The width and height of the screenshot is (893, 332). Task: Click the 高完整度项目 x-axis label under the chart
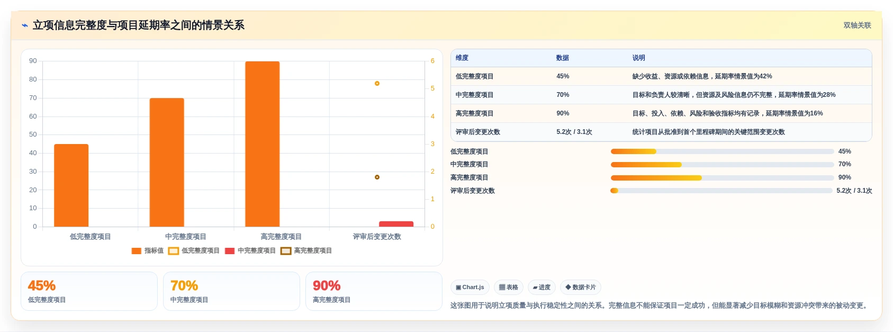281,237
